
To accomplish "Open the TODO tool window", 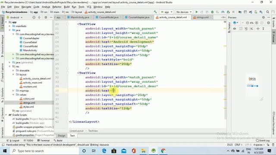I will pyautogui.click(x=28, y=141).
